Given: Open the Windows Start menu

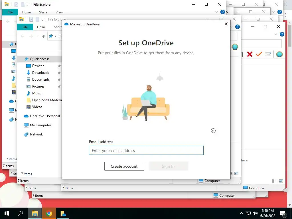Looking at the screenshot, I should tap(7, 213).
